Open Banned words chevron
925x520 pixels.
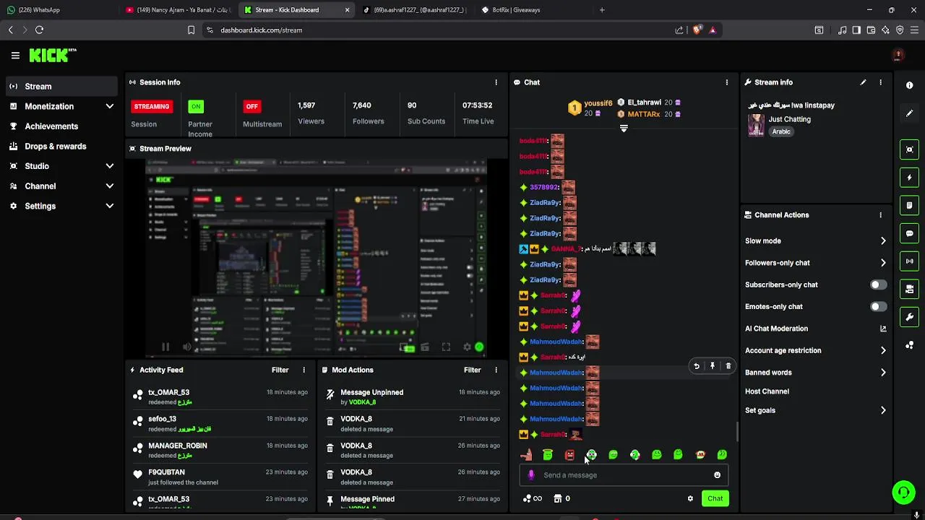pyautogui.click(x=882, y=373)
